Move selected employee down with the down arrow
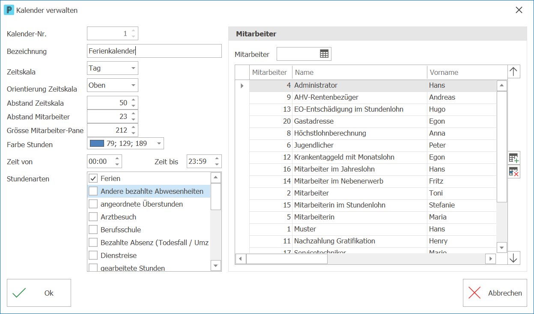 (514, 258)
